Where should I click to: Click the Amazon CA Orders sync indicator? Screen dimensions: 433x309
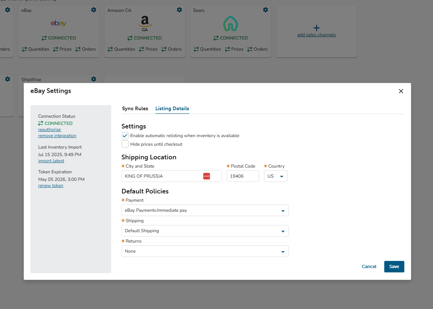coord(171,49)
